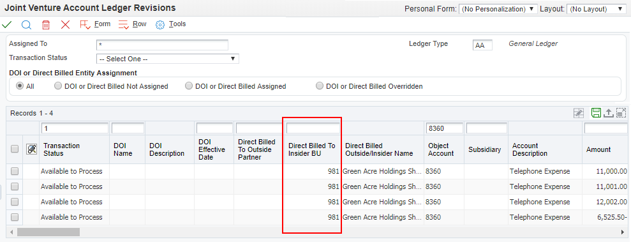Click the Assigned To input field
This screenshot has height=242, width=631.
coord(162,45)
